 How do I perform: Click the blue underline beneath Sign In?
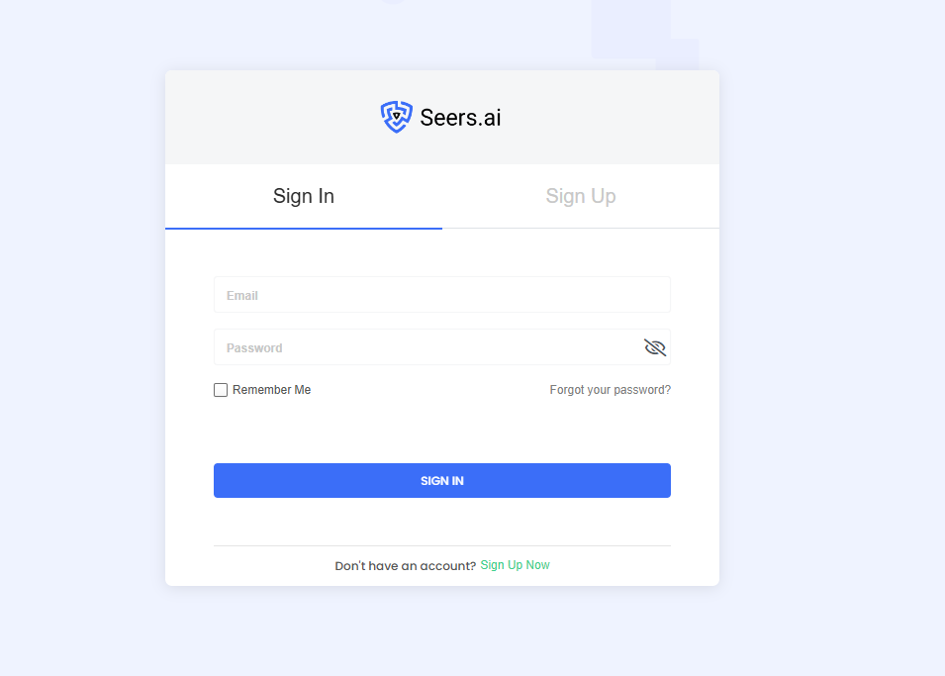[x=304, y=228]
